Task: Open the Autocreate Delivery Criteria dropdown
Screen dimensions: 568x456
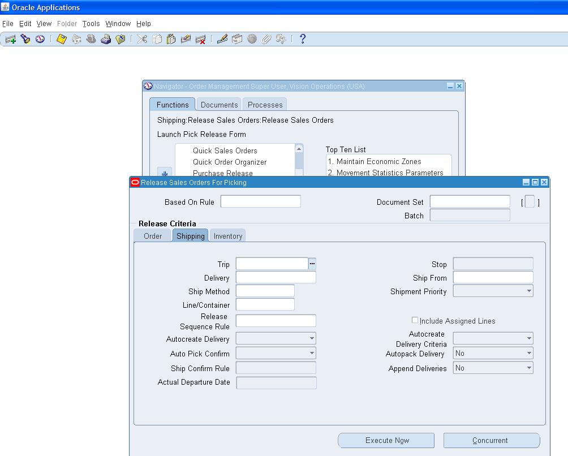Action: pyautogui.click(x=529, y=338)
